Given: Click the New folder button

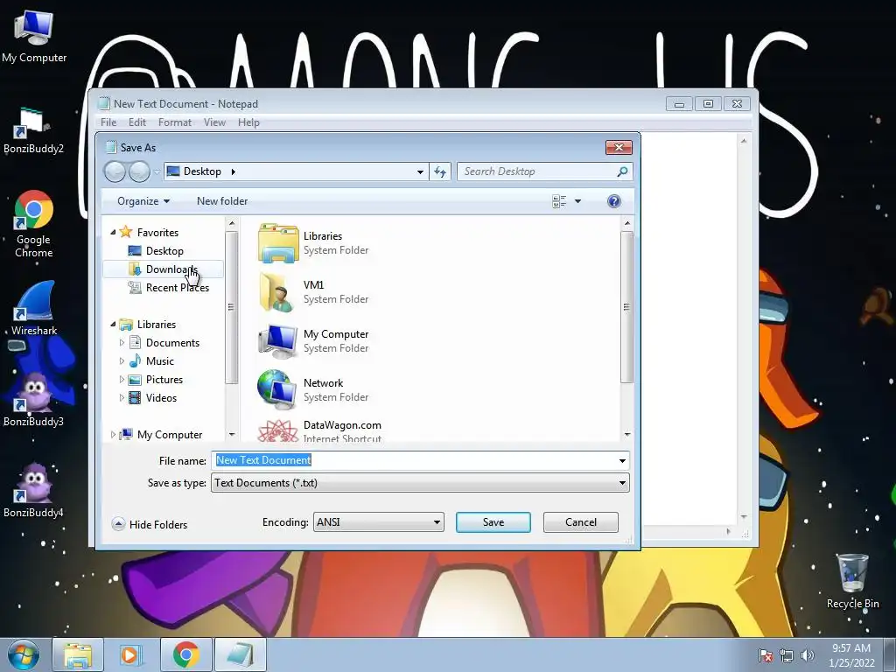Looking at the screenshot, I should pyautogui.click(x=222, y=201).
